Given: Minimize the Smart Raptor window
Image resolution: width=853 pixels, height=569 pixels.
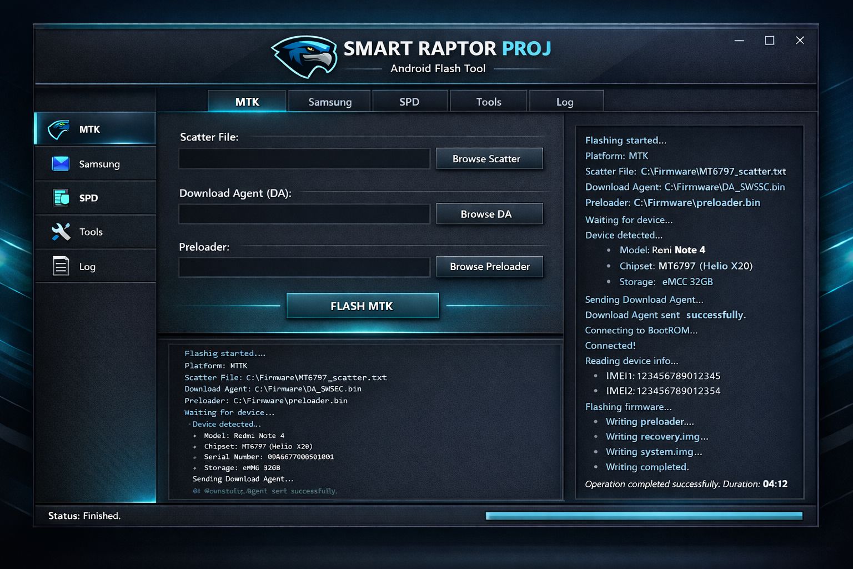Looking at the screenshot, I should pyautogui.click(x=739, y=40).
